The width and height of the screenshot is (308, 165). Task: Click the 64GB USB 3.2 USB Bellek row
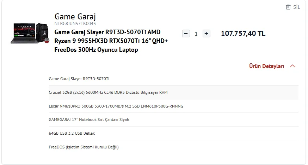(x=174, y=133)
